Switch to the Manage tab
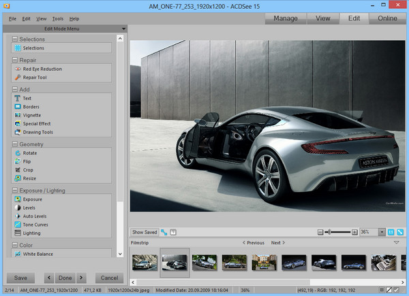The width and height of the screenshot is (409, 296). 285,18
